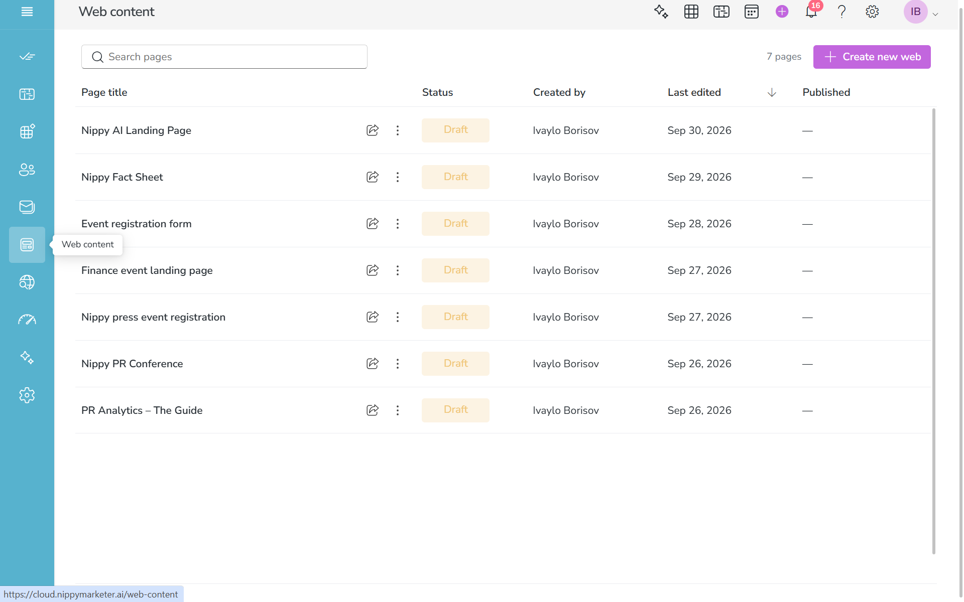This screenshot has height=602, width=964.
Task: Open the planner board icon in the top bar
Action: point(721,12)
